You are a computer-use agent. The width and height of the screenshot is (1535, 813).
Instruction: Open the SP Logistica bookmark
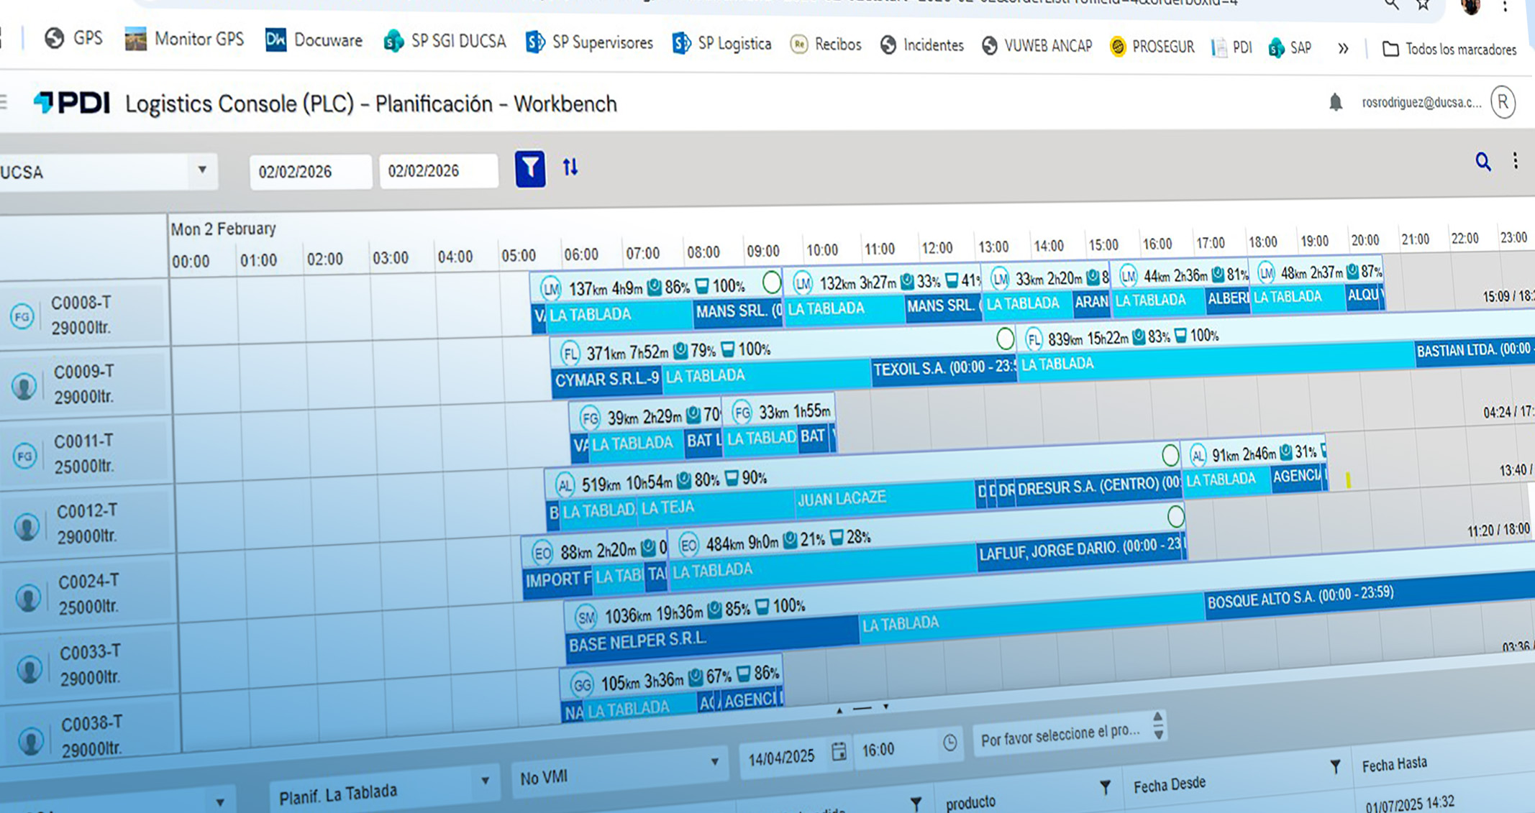click(722, 44)
